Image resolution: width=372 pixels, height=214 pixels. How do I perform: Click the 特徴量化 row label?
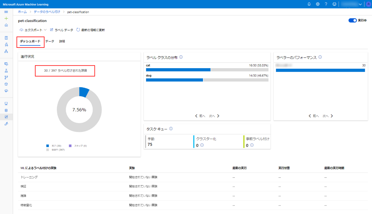click(26, 205)
